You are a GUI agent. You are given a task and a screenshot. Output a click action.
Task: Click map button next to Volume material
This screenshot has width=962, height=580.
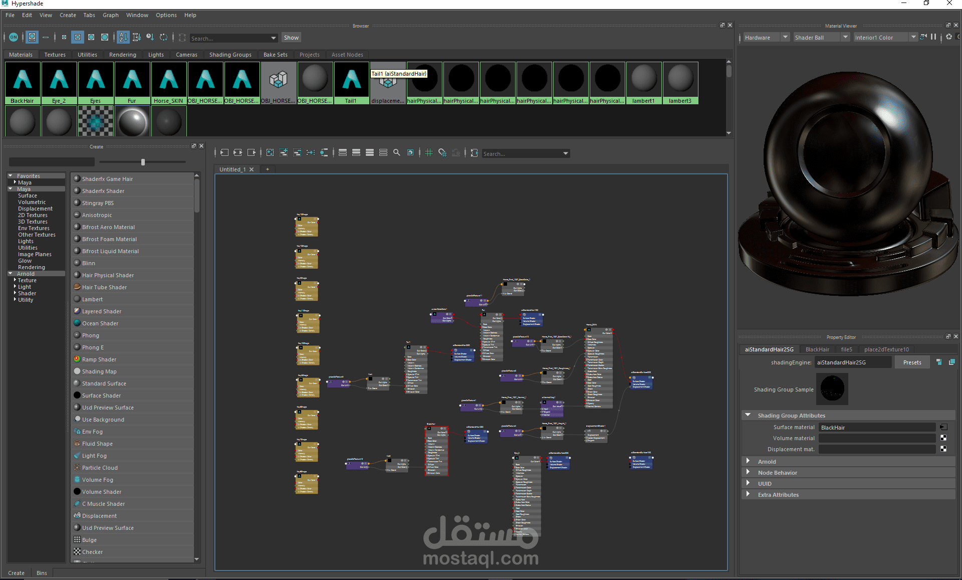coord(943,438)
